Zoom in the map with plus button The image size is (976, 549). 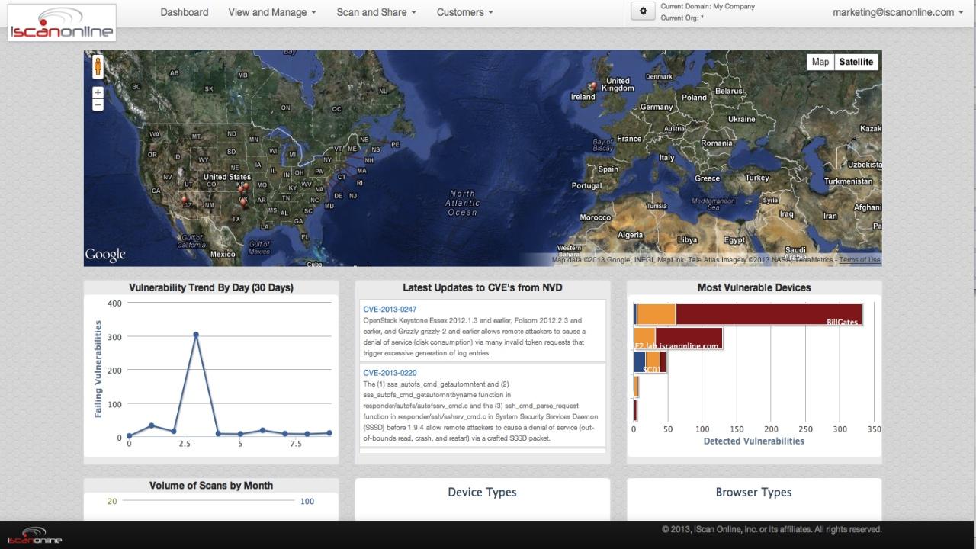pos(98,93)
